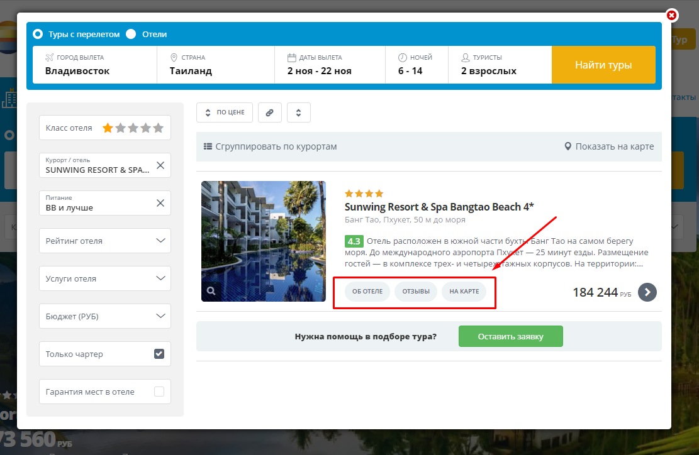Click the arrow button next to the price 184 244
The height and width of the screenshot is (455, 699).
point(647,292)
